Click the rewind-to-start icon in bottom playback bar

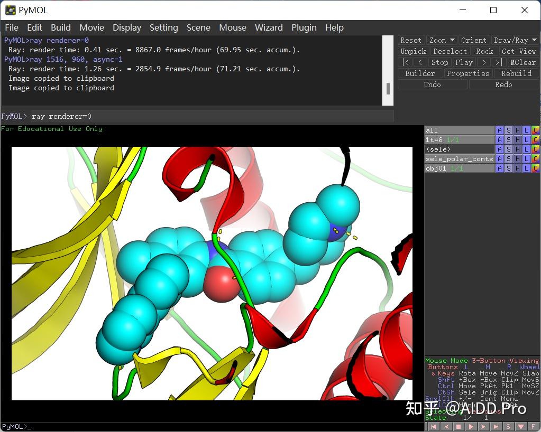433,426
